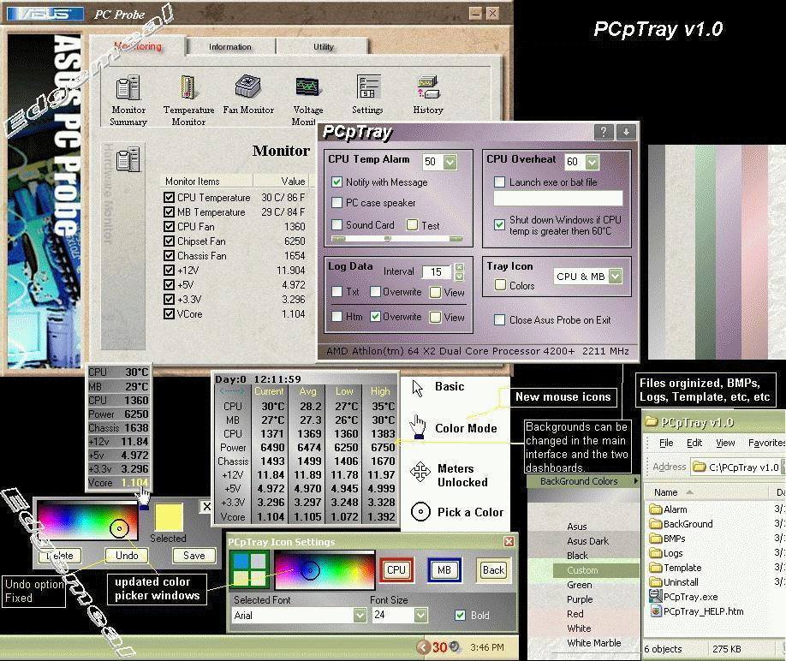
Task: Click Undo button in color picker
Action: (x=127, y=556)
